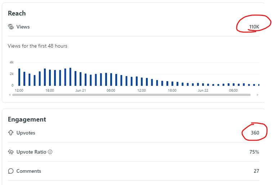Click the Views label text
The width and height of the screenshot is (272, 185).
pos(23,27)
